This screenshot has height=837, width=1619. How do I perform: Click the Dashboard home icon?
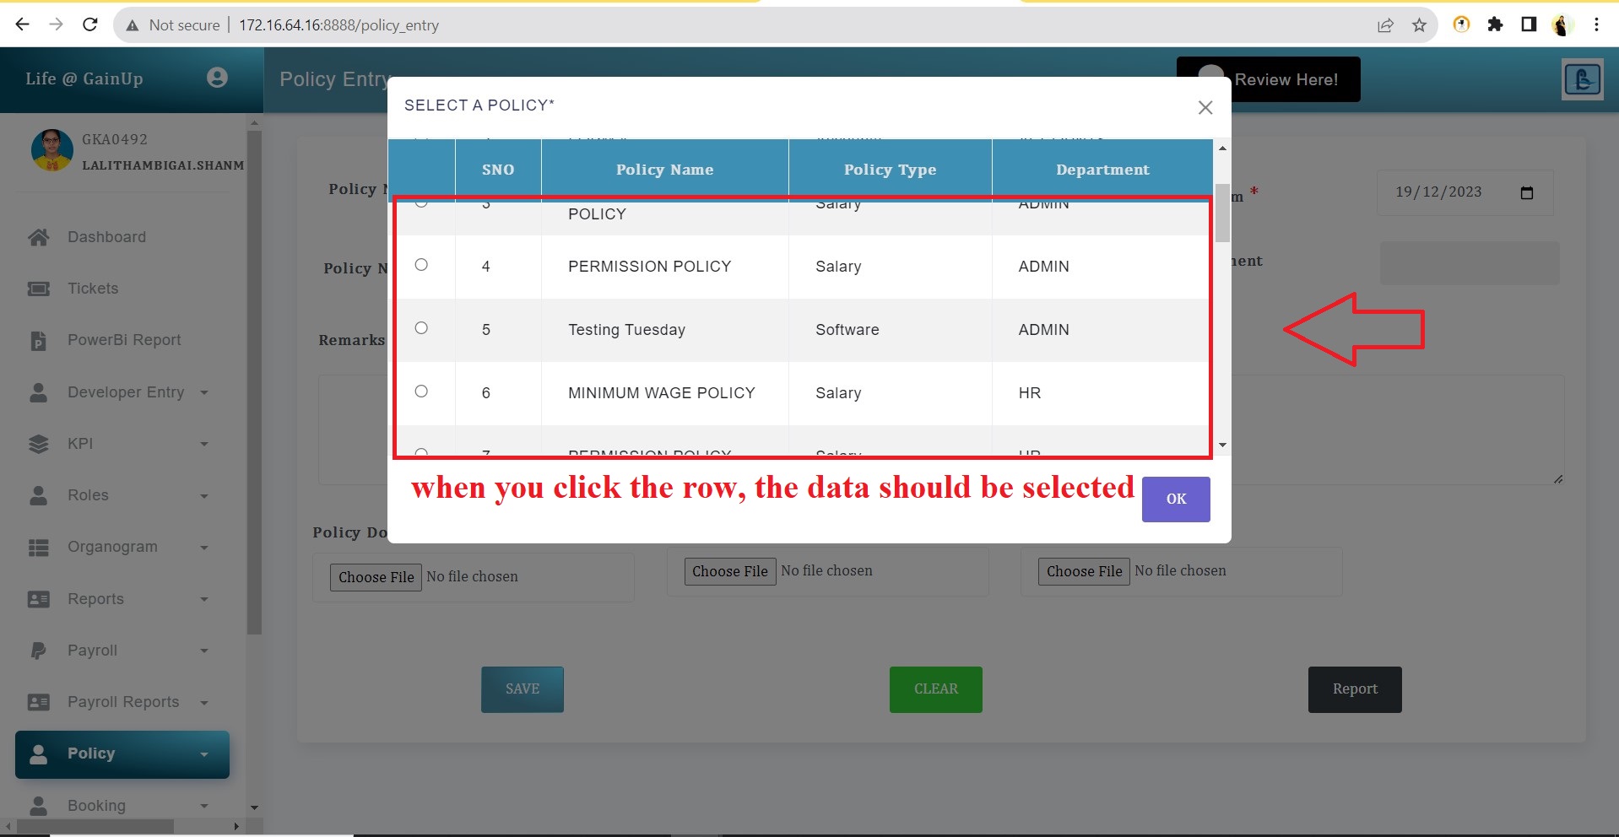[x=39, y=237]
